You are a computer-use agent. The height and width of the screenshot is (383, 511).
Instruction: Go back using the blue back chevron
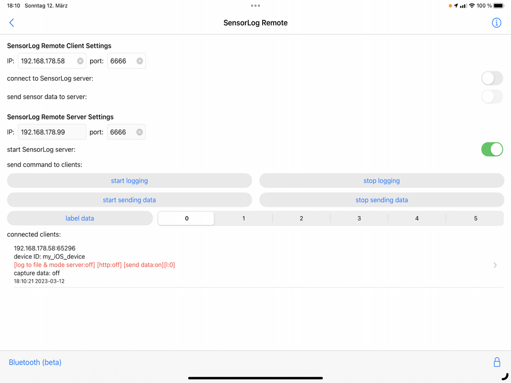click(12, 22)
